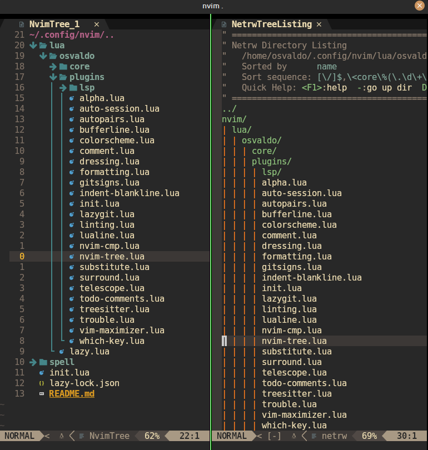Click the Linux penguin icon in left statusline
The image size is (428, 450).
(62, 436)
